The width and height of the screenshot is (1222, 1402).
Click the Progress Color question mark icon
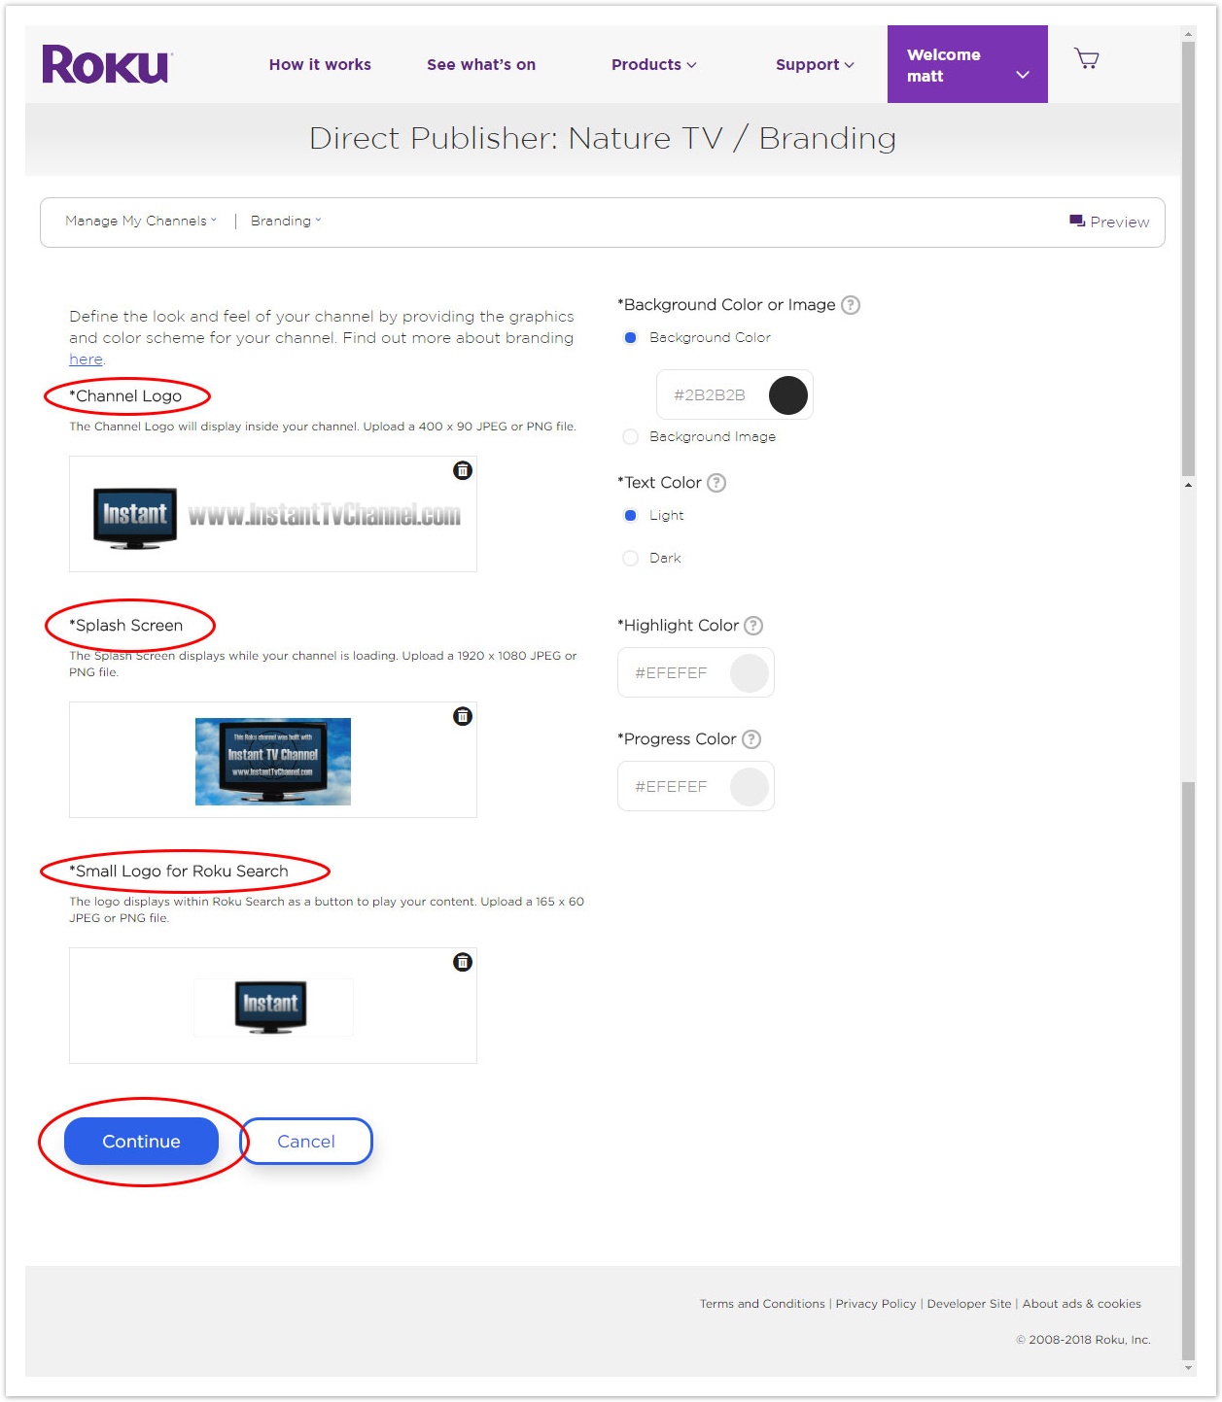pyautogui.click(x=751, y=739)
